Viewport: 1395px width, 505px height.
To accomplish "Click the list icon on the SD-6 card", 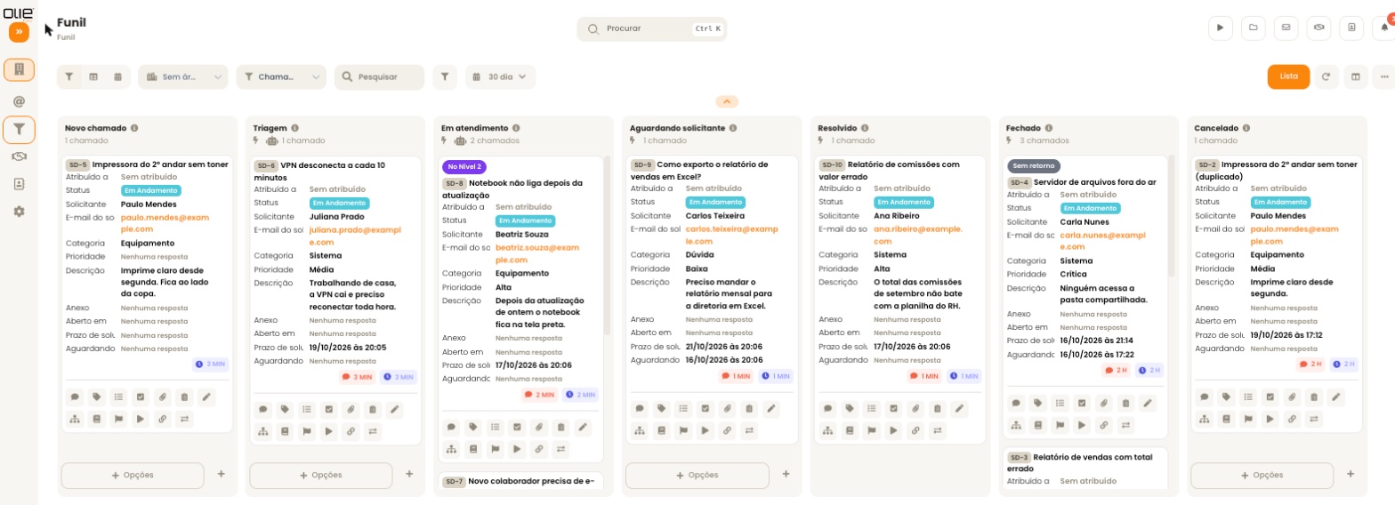I will (307, 410).
